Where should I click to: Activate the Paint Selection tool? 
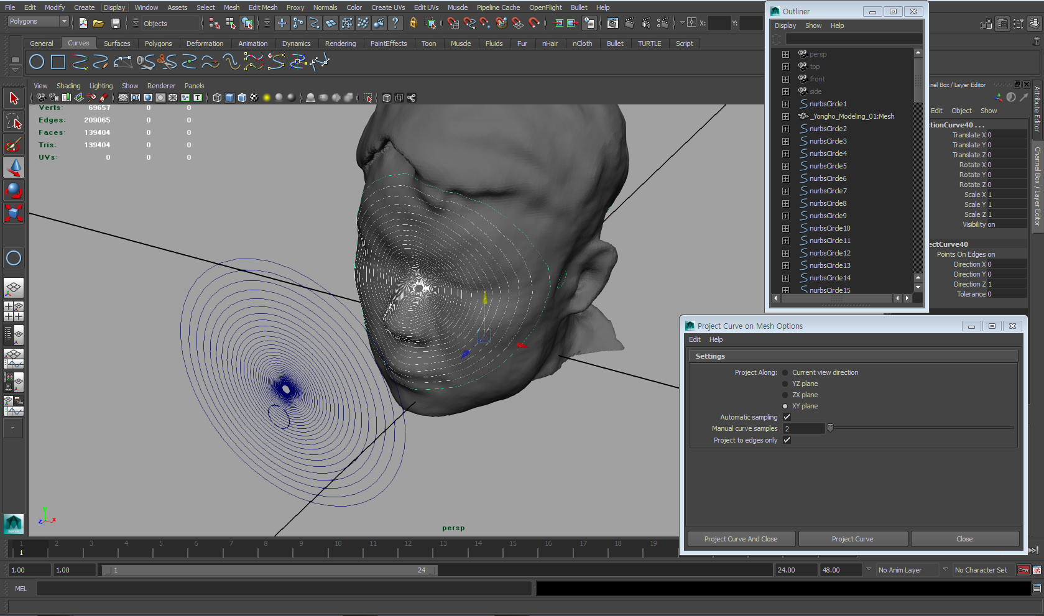pyautogui.click(x=14, y=144)
